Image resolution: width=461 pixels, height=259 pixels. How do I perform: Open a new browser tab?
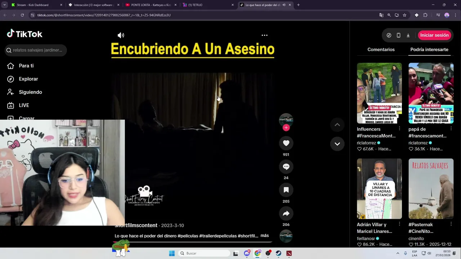pos(298,5)
